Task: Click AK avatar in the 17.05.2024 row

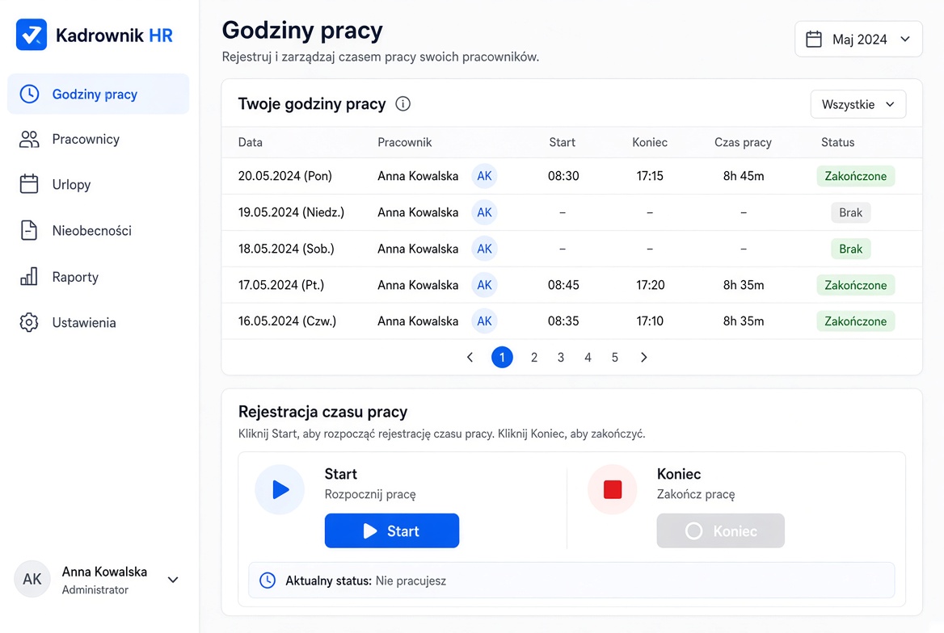Action: tap(484, 285)
